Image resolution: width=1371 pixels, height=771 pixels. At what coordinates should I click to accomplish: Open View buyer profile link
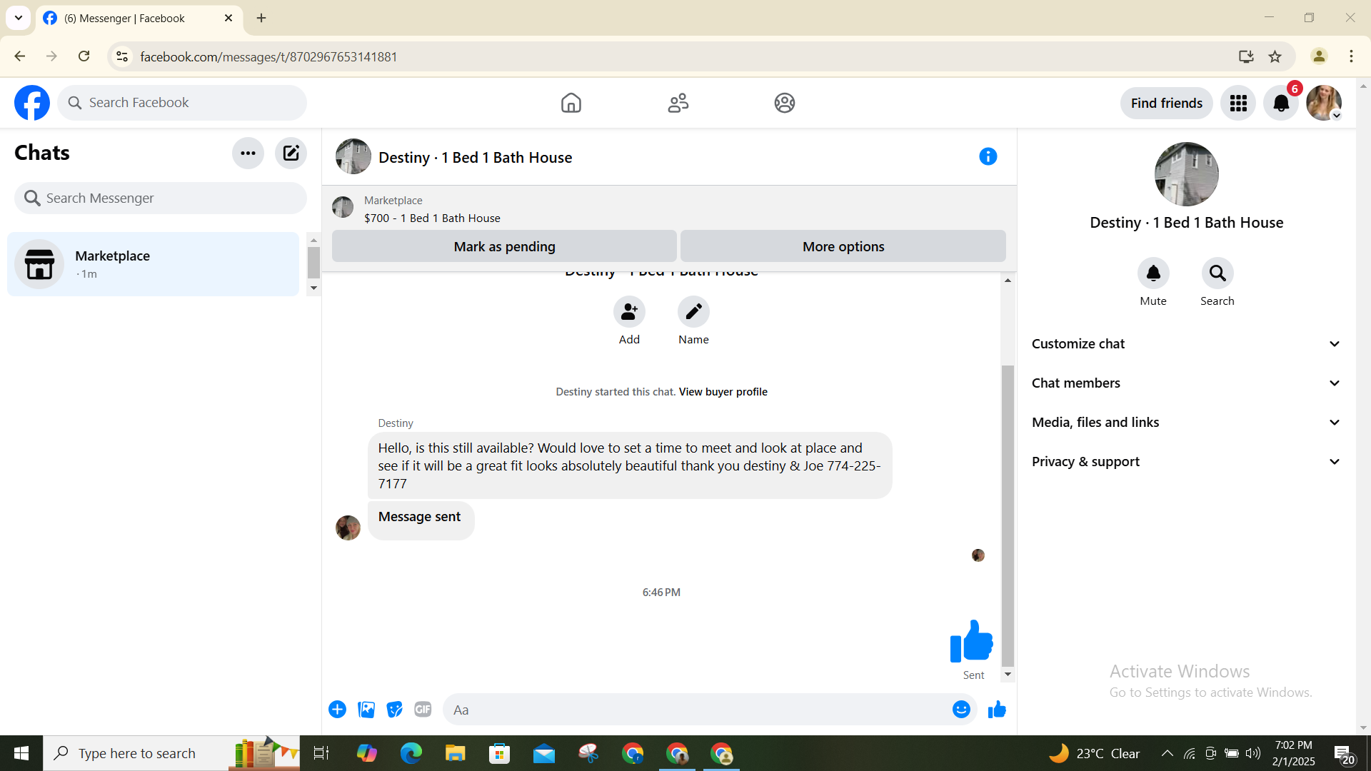pos(723,391)
